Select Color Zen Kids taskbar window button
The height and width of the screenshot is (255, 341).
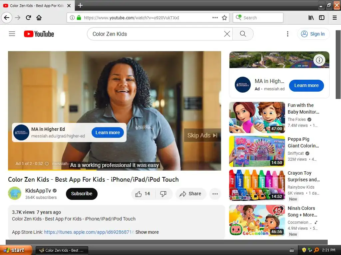pyautogui.click(x=62, y=250)
